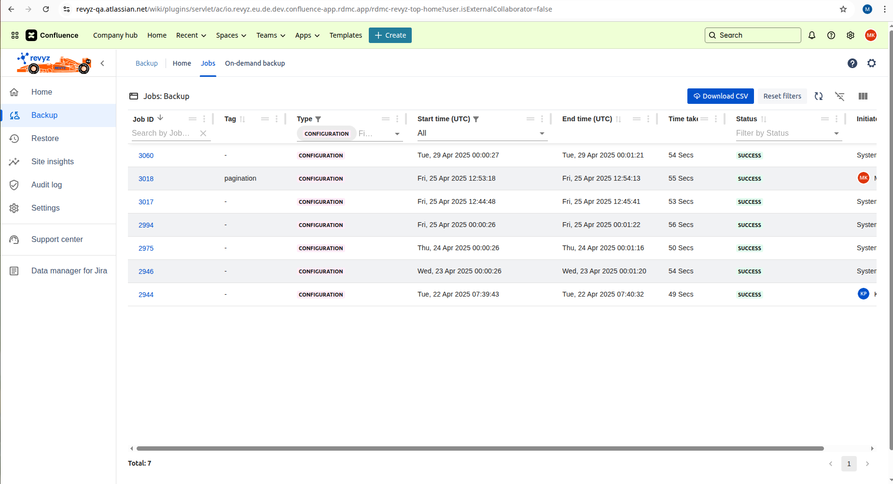Toggle Status column sorting order

click(763, 119)
